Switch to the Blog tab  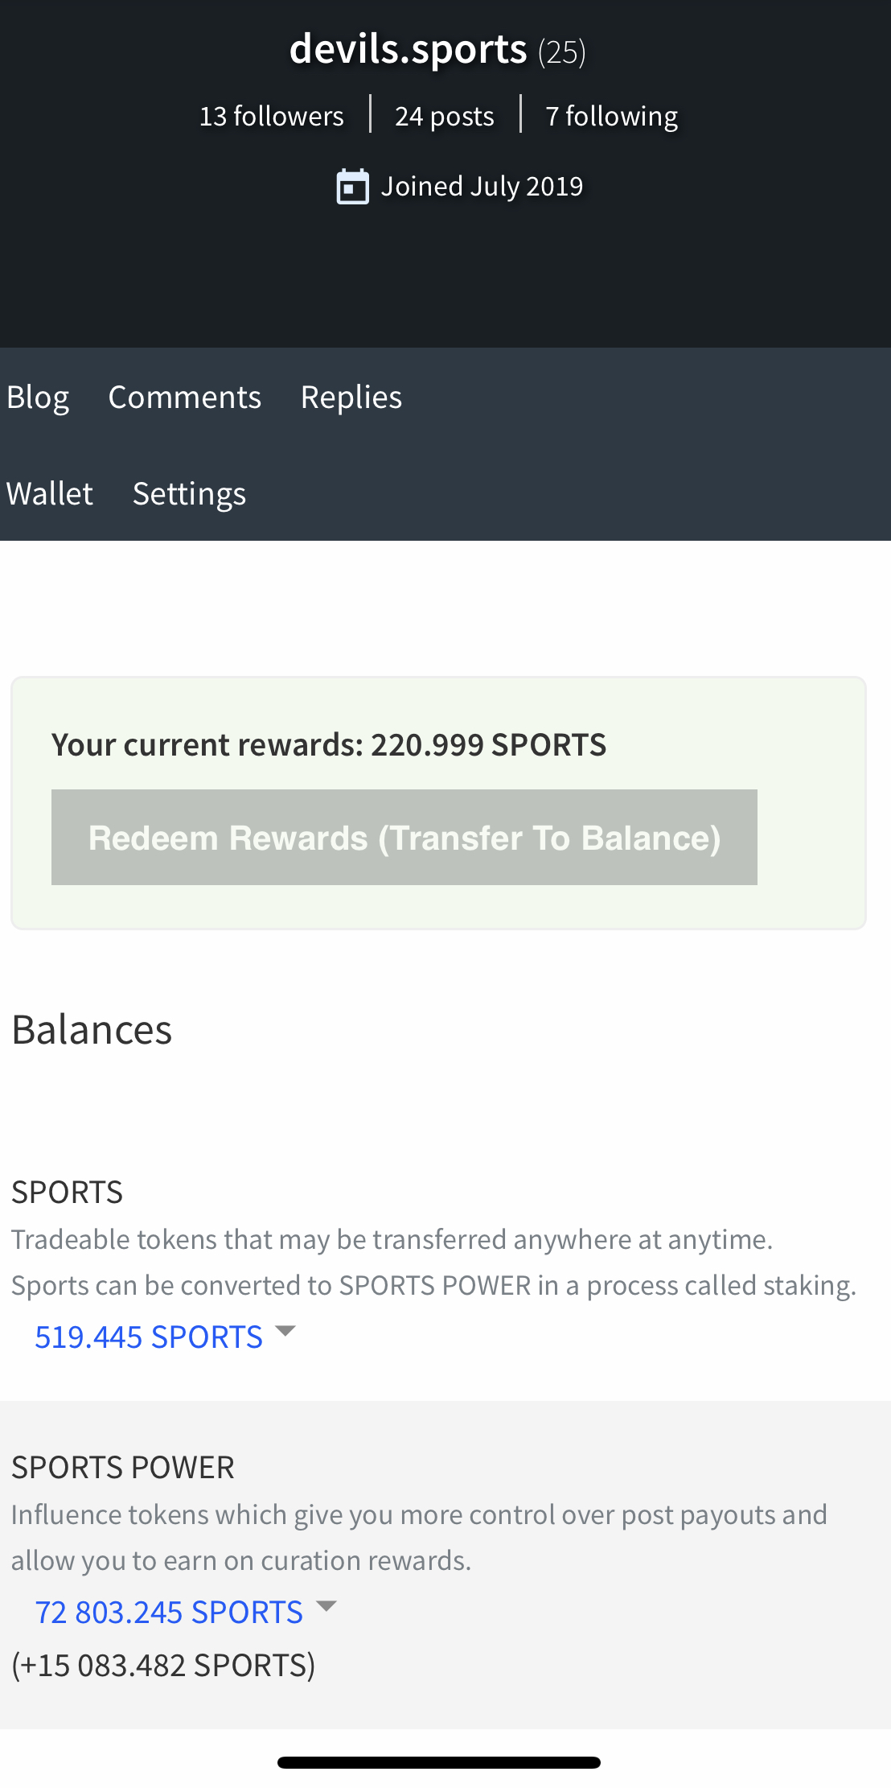coord(38,398)
